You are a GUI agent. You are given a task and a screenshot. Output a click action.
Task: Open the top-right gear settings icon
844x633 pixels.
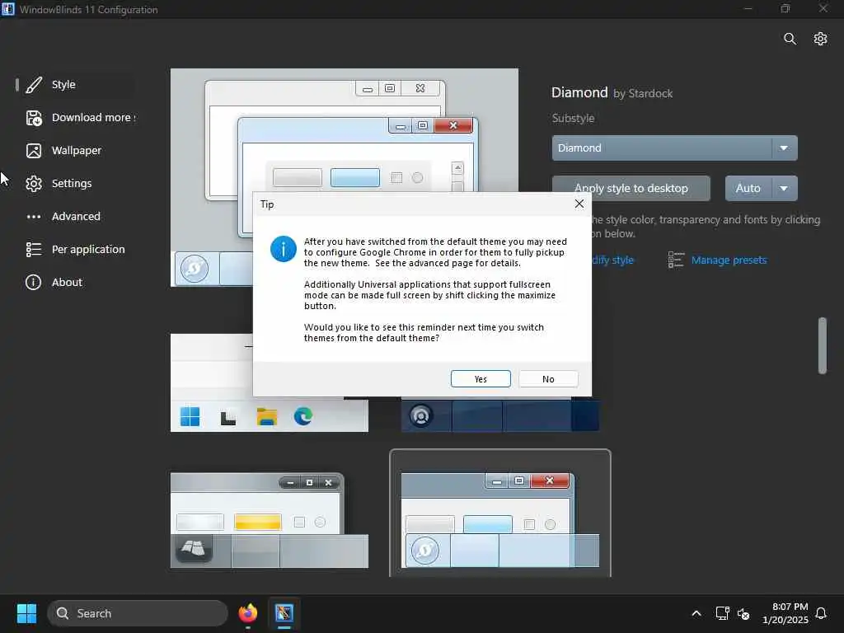(x=820, y=39)
